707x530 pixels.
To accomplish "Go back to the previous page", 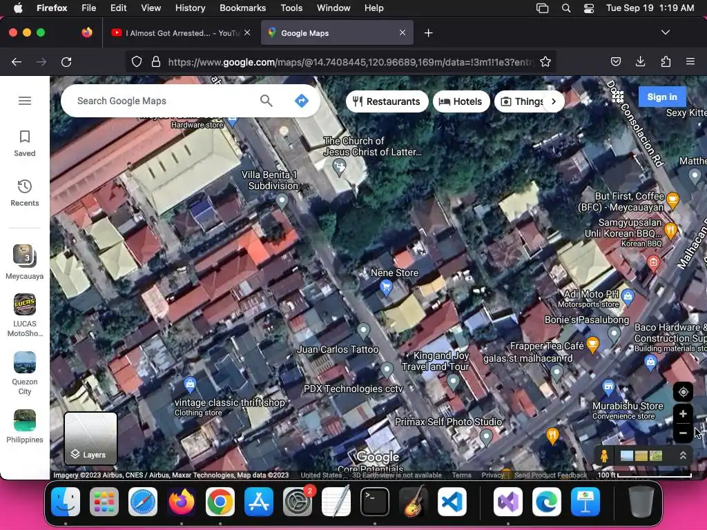I will 17,61.
